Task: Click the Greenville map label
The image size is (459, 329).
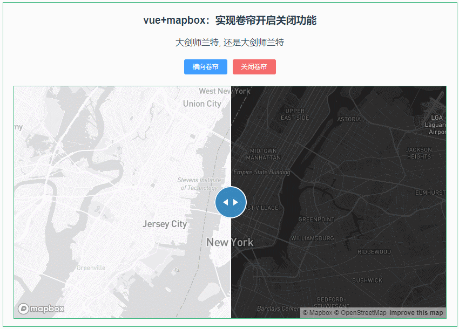Action: point(91,268)
